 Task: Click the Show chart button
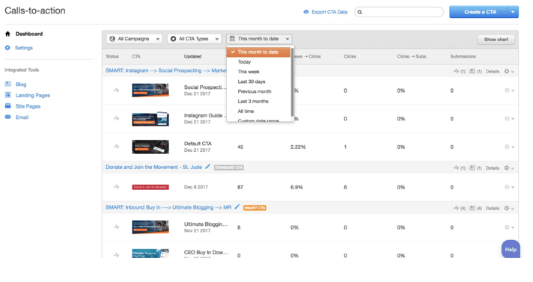tap(496, 40)
